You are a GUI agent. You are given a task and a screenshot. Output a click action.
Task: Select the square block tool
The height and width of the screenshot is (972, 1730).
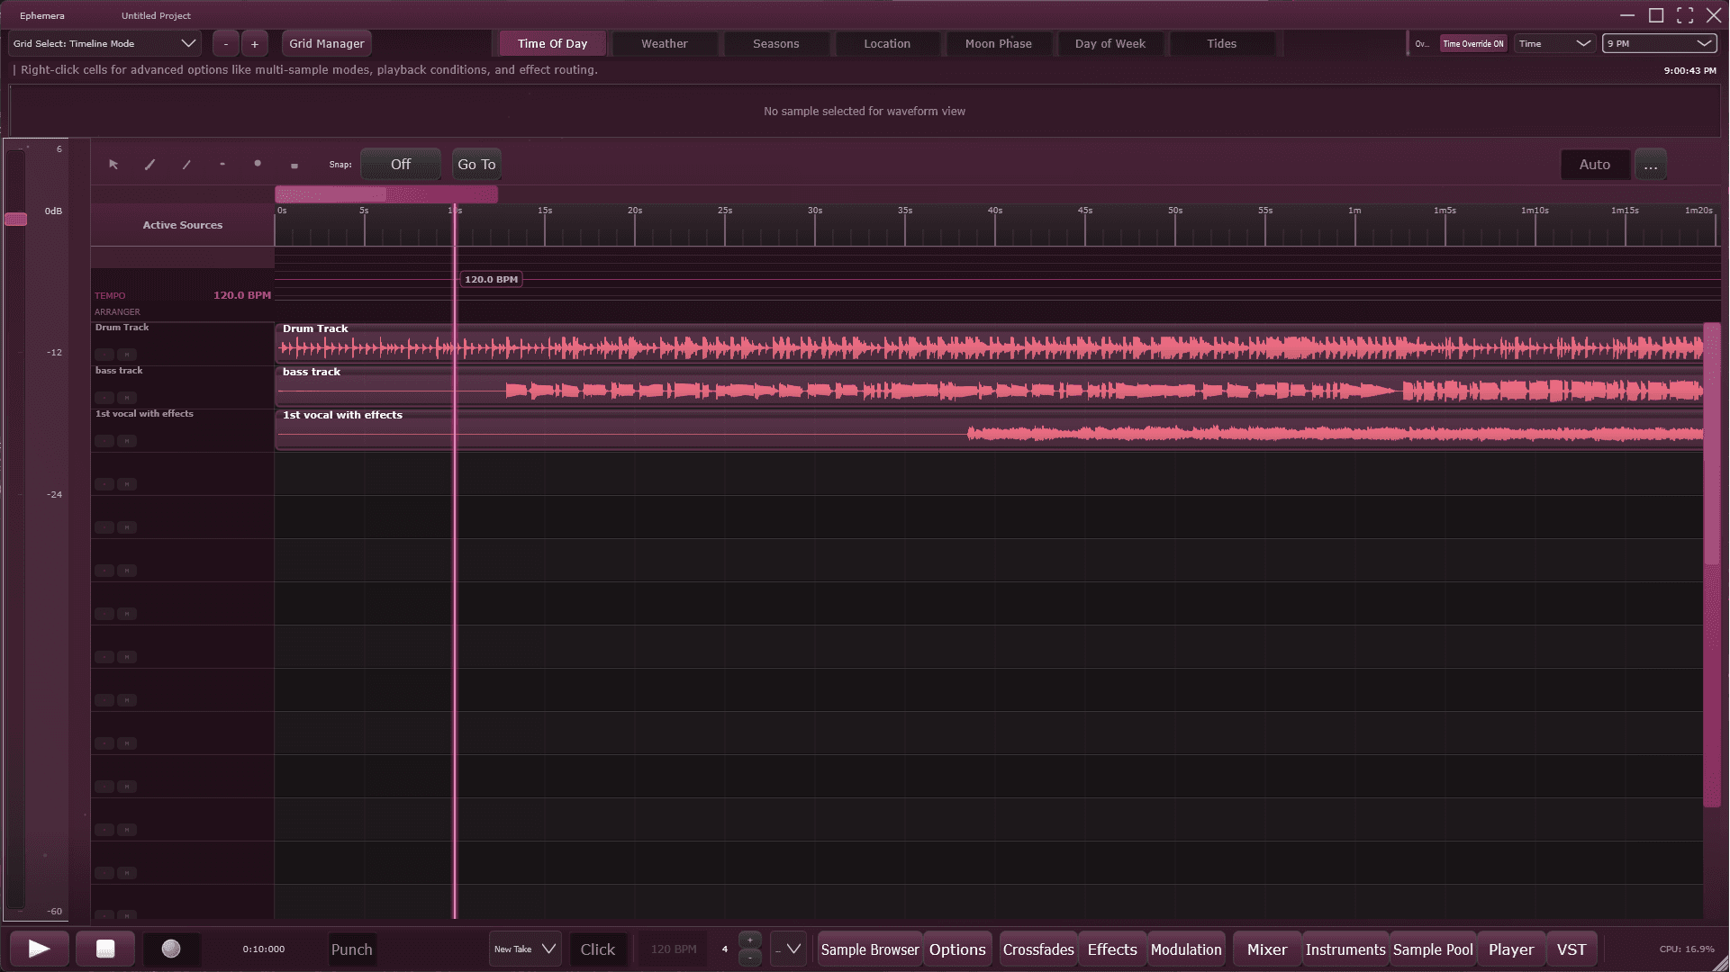pyautogui.click(x=294, y=166)
